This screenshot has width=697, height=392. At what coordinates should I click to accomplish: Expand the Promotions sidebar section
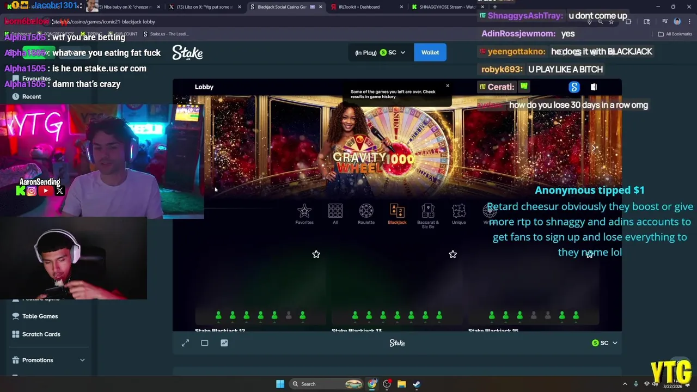click(x=82, y=360)
